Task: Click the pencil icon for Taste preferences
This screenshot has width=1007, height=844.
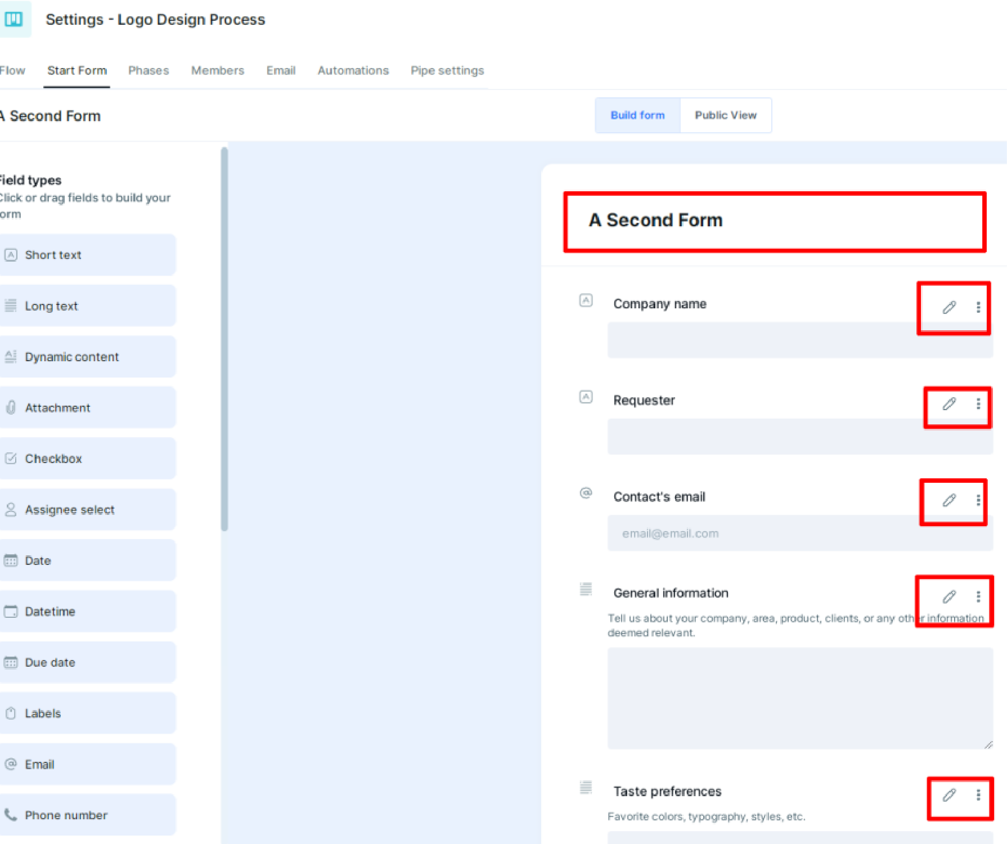Action: (x=949, y=794)
